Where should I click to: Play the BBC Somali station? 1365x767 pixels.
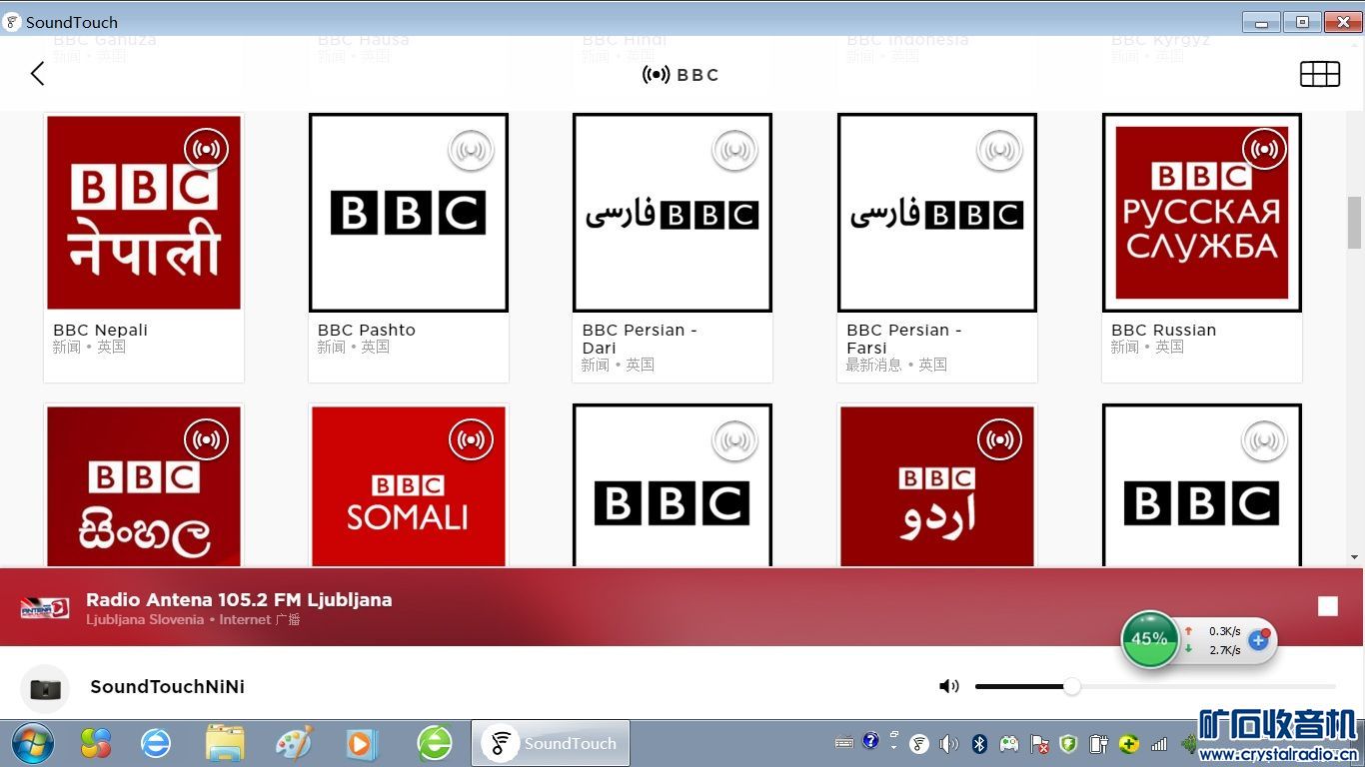[409, 487]
